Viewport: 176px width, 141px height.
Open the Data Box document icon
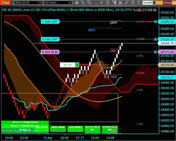[x=108, y=3]
